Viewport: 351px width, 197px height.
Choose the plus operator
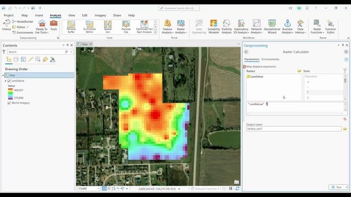(x=308, y=82)
